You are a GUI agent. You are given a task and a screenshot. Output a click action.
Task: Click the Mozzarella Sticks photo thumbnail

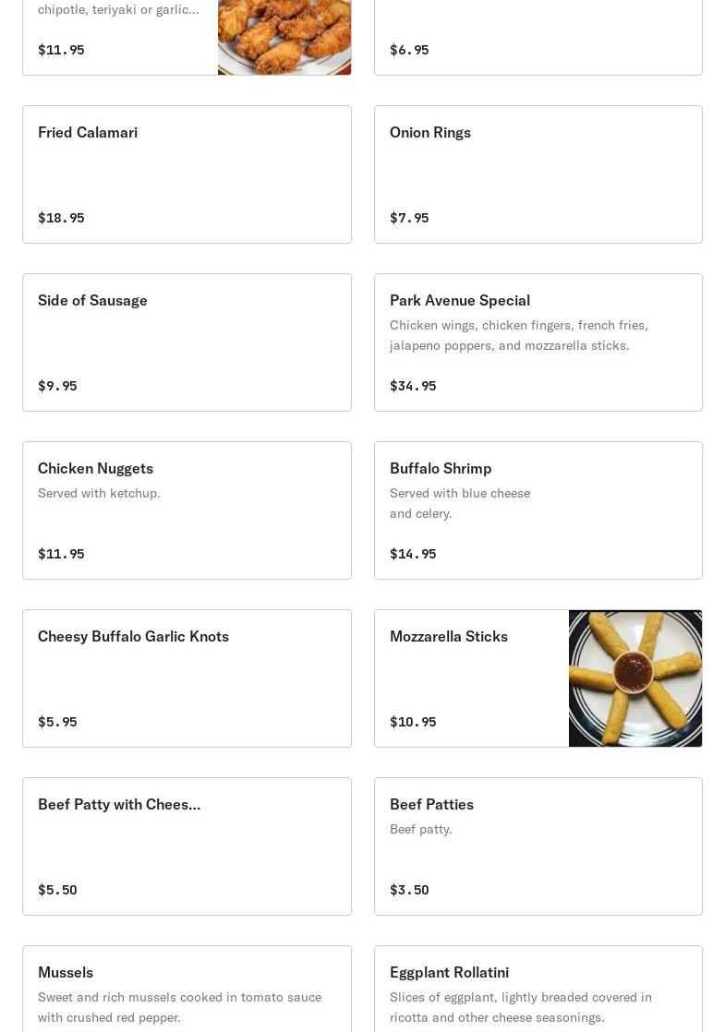635,678
